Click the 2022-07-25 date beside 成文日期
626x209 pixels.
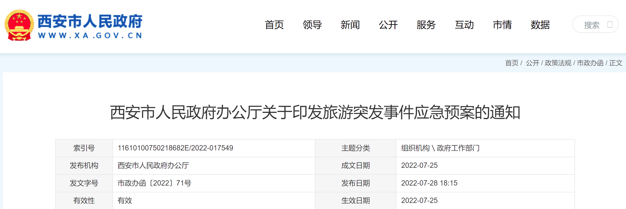click(x=419, y=165)
